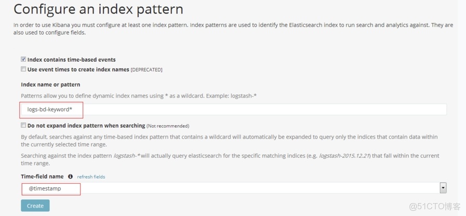This screenshot has width=466, height=216.
Task: Click the 'Index name or pattern' field label
Action: pos(50,84)
